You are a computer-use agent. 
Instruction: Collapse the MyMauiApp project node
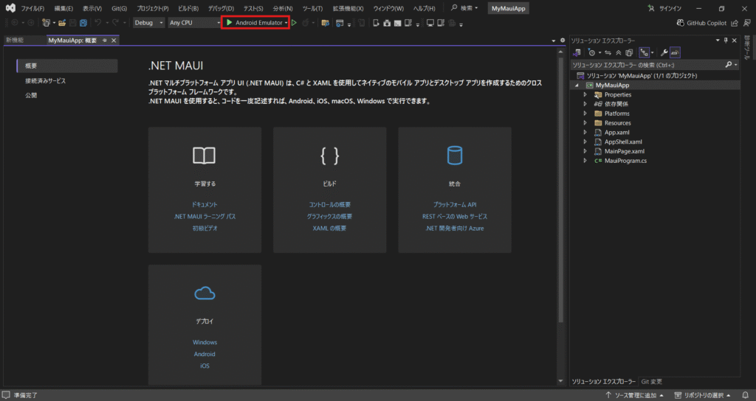pyautogui.click(x=577, y=86)
